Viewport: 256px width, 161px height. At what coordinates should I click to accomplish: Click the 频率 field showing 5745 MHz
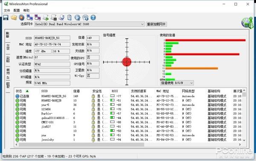(x=52, y=83)
